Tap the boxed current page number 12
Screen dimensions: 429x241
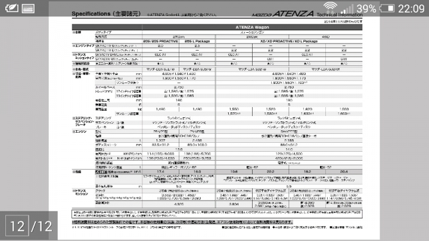pyautogui.click(x=17, y=226)
